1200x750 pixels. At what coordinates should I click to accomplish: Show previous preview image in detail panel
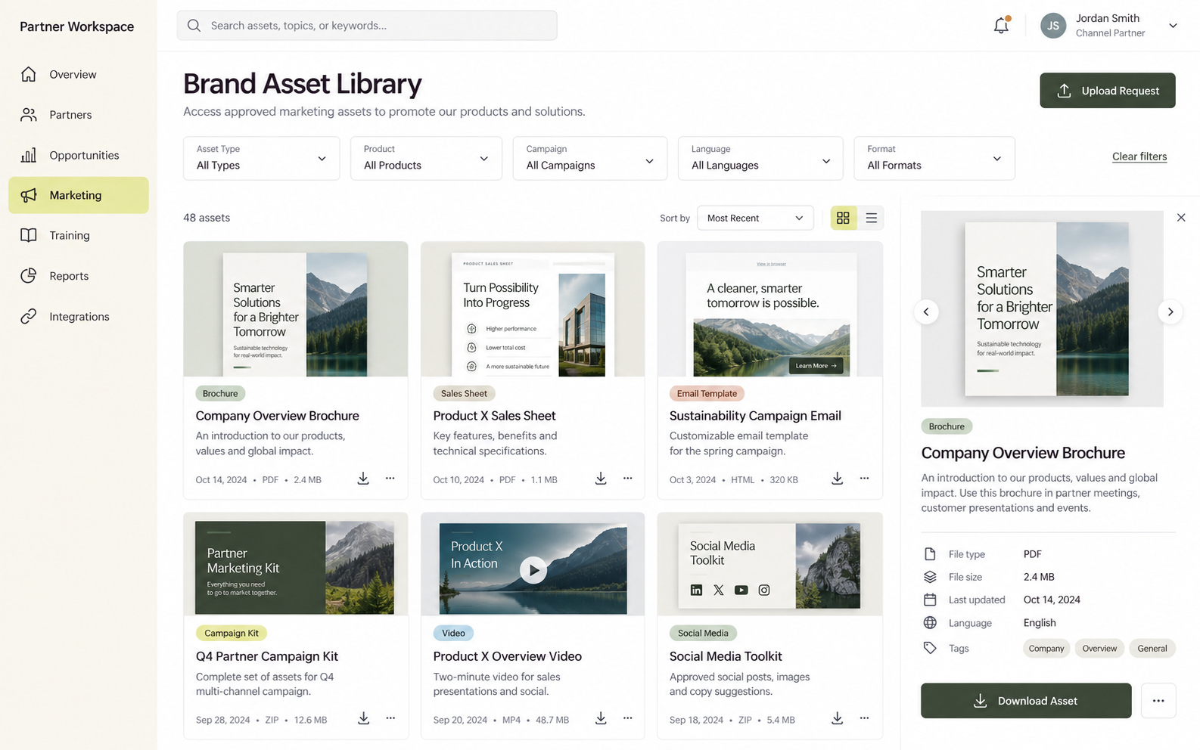[x=926, y=311]
